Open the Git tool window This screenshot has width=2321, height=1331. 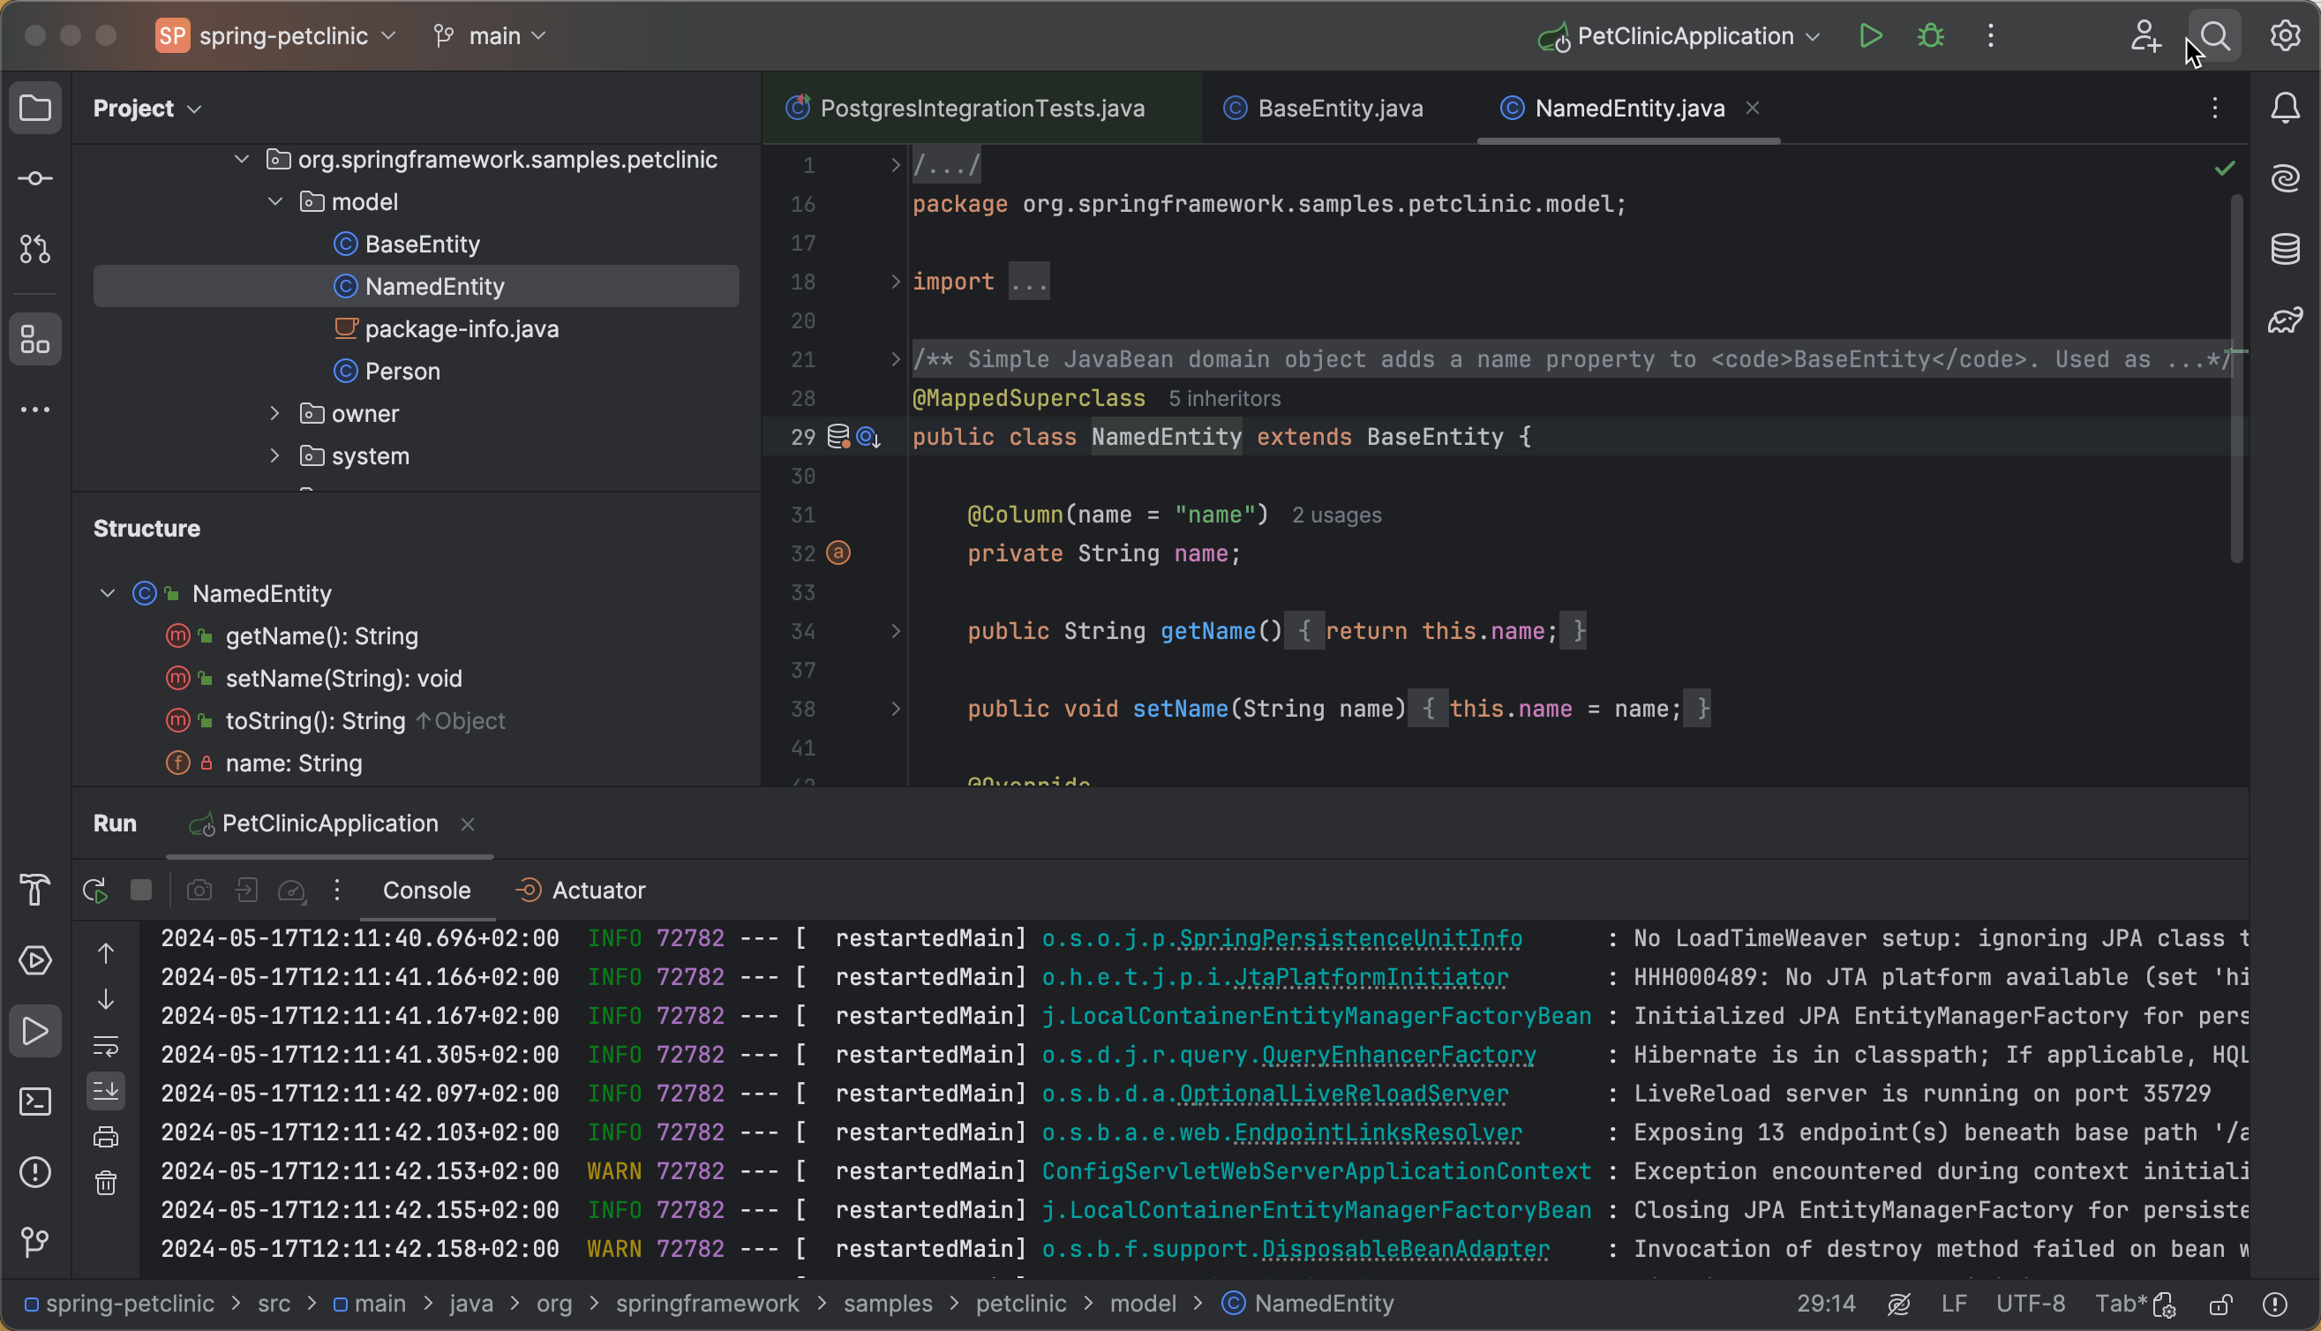pos(34,1241)
